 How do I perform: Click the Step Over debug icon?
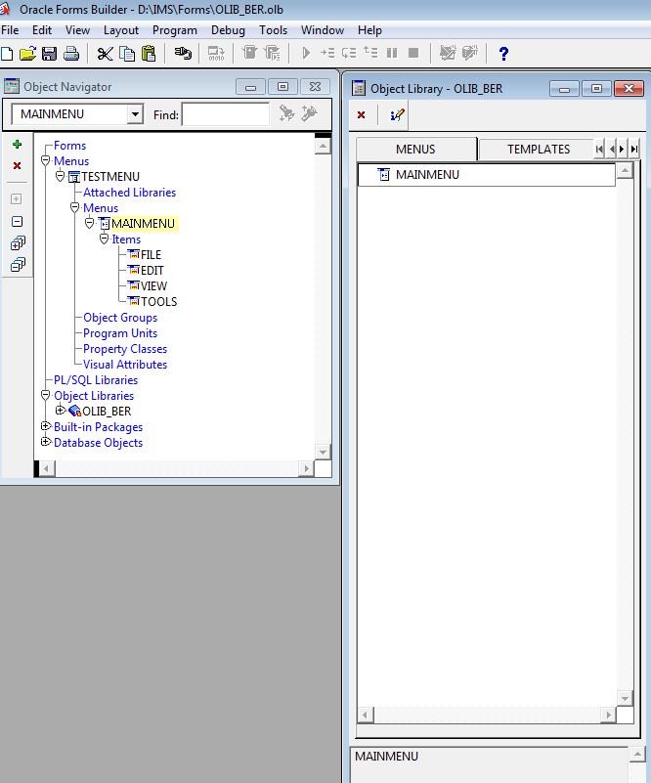point(349,53)
